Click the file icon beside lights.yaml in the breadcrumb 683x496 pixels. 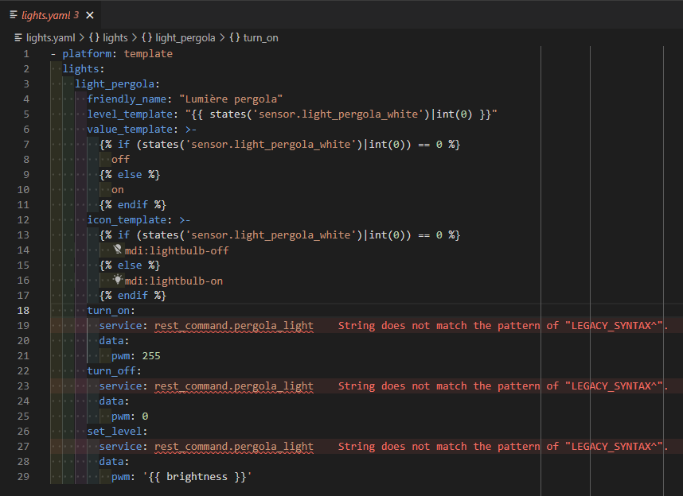(x=18, y=38)
